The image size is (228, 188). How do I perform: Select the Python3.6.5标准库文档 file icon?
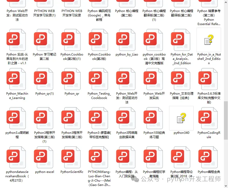[208, 79]
